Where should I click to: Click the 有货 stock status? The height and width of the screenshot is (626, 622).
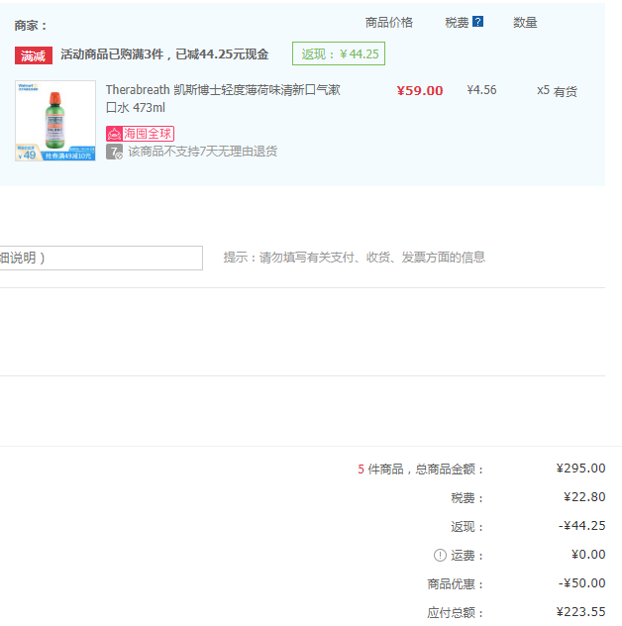pos(565,91)
